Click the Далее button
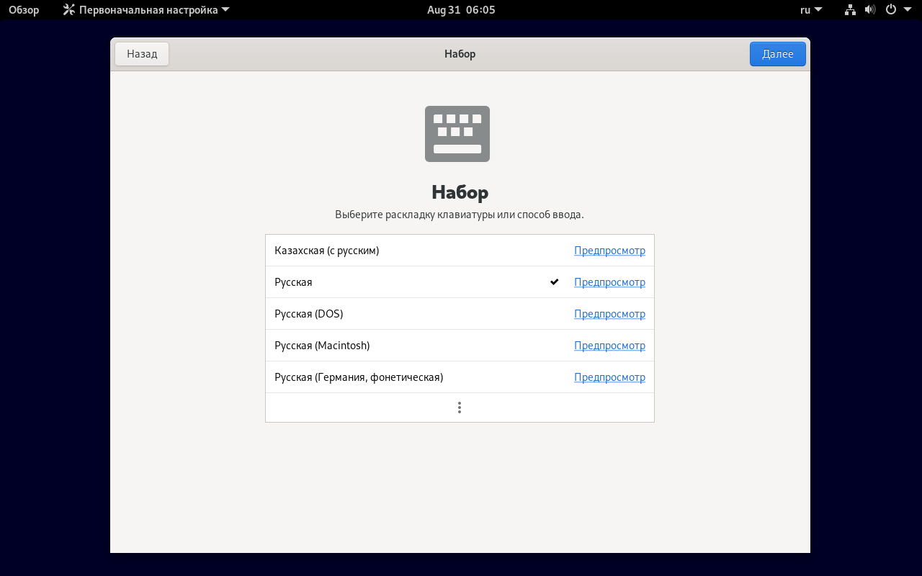Screen dimensions: 922x576 coord(777,54)
